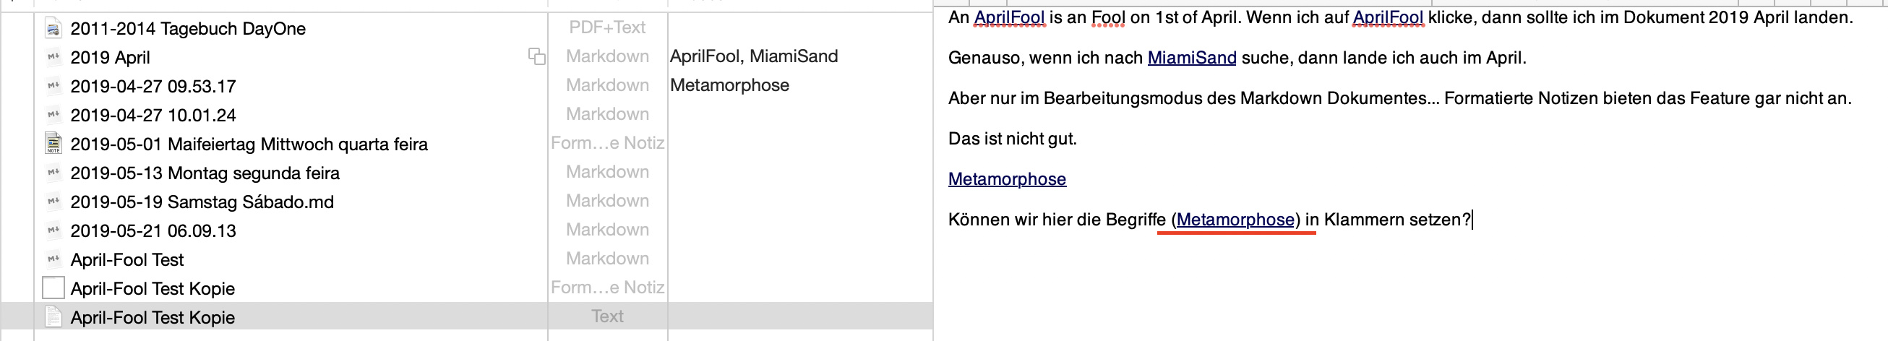
Task: Click the Markdown icon next to April-Fool Test
Action: [53, 259]
